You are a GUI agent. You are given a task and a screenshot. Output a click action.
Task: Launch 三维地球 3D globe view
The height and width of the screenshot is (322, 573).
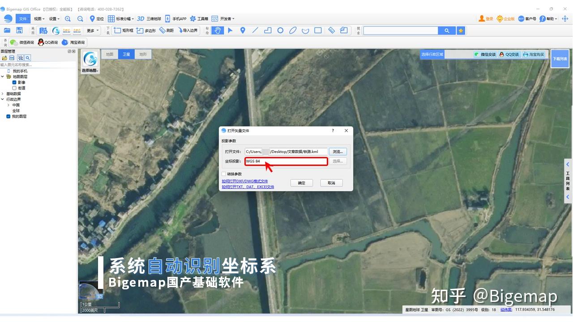(x=148, y=19)
